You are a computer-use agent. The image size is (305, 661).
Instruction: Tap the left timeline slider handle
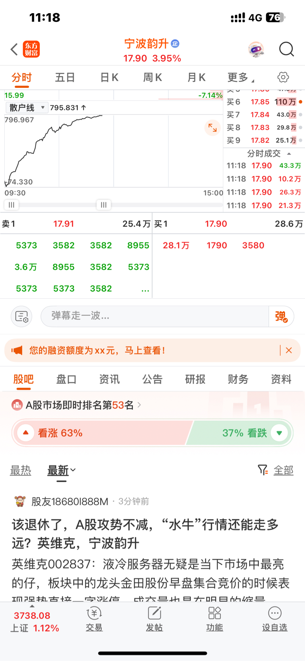[x=12, y=205]
